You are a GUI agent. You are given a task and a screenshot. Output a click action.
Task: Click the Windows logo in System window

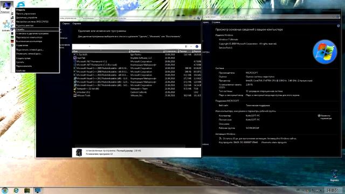[325, 52]
